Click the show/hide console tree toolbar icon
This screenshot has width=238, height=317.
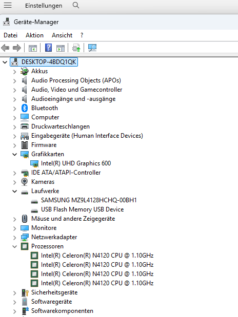[x=33, y=48]
